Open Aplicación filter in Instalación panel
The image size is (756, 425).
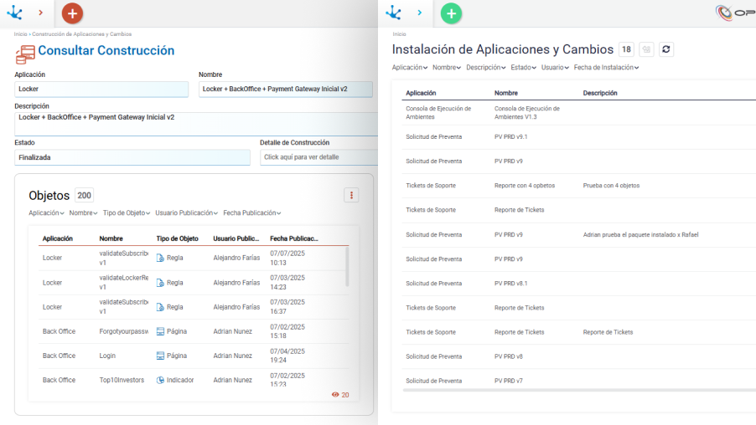409,68
